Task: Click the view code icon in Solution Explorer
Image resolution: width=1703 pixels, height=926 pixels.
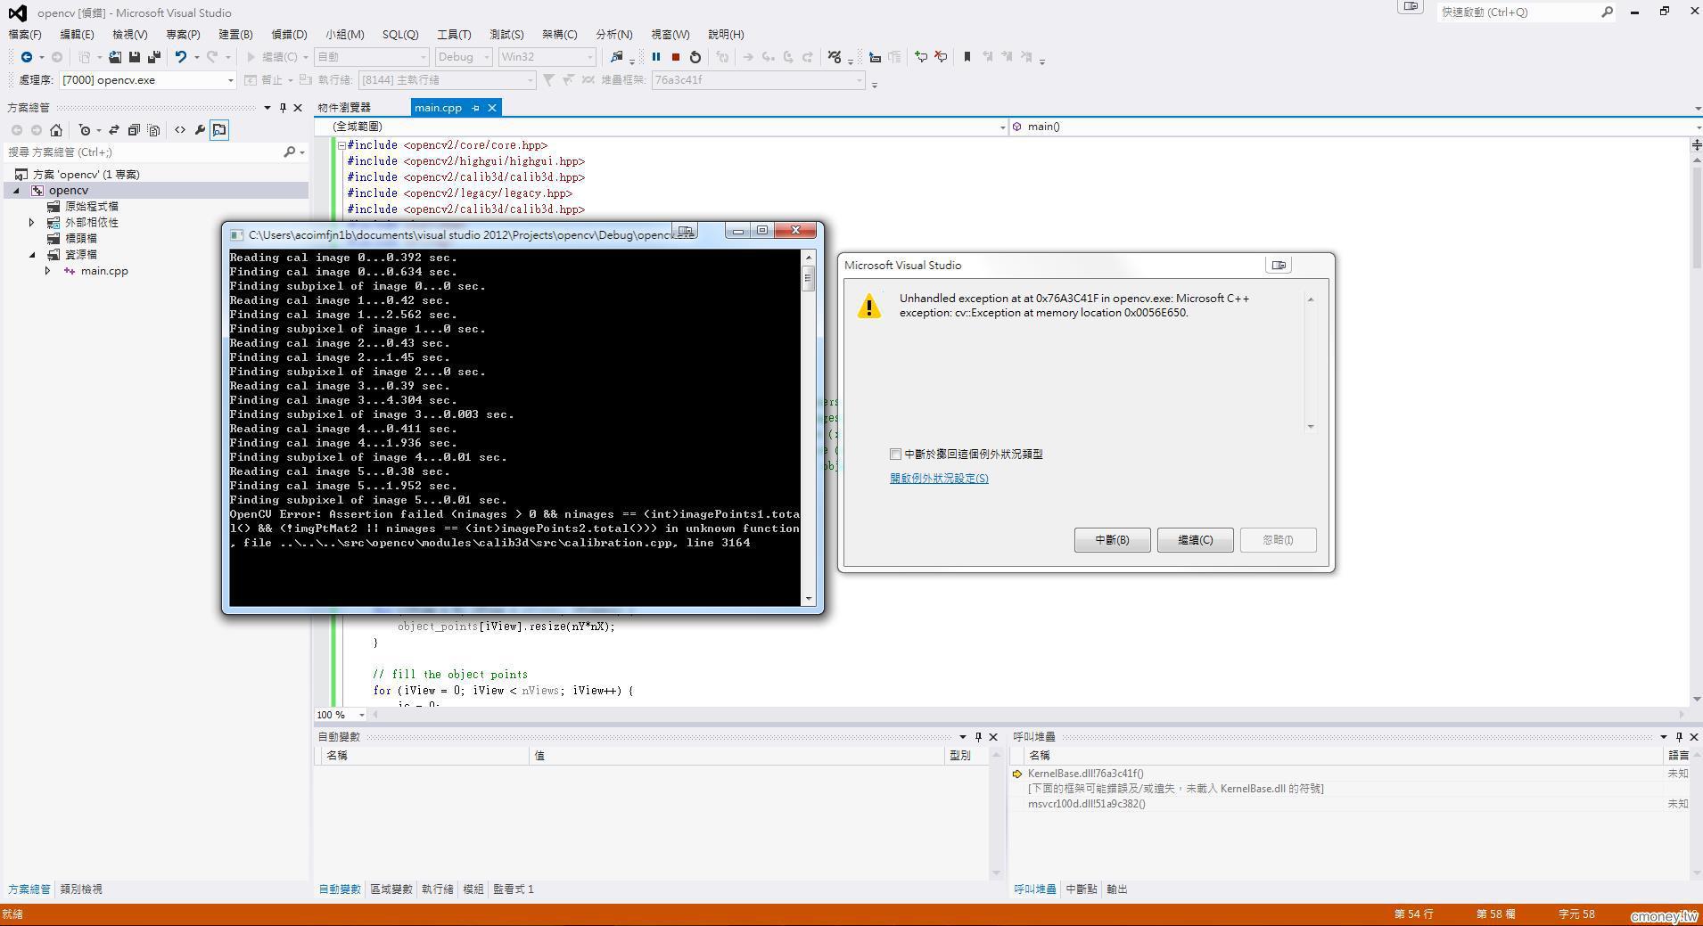Action: pos(180,130)
